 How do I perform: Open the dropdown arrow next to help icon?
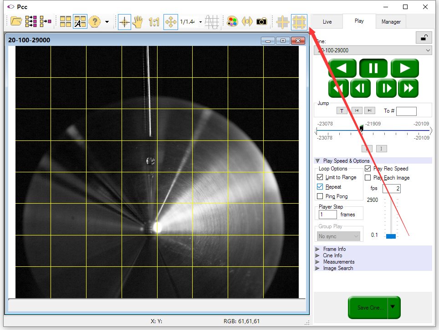pos(107,22)
